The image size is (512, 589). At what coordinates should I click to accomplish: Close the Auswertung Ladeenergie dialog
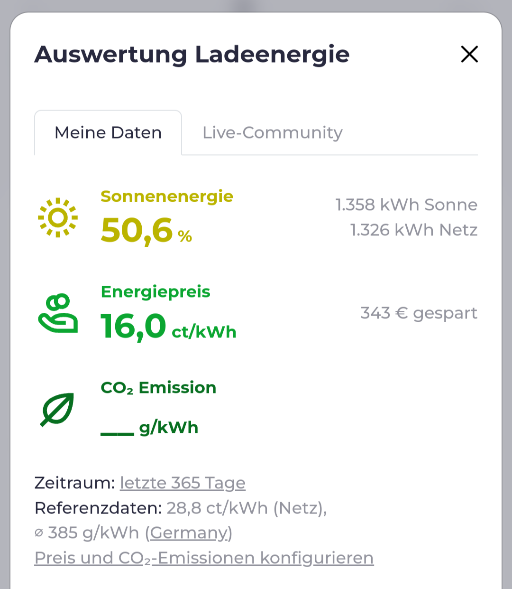pos(469,54)
